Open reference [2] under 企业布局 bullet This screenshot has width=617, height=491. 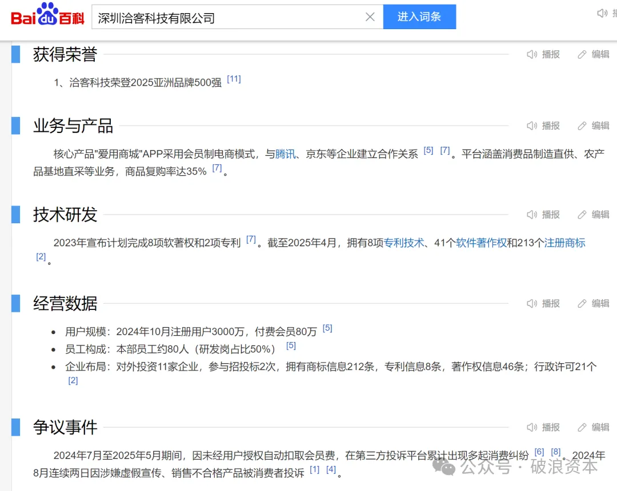click(73, 381)
